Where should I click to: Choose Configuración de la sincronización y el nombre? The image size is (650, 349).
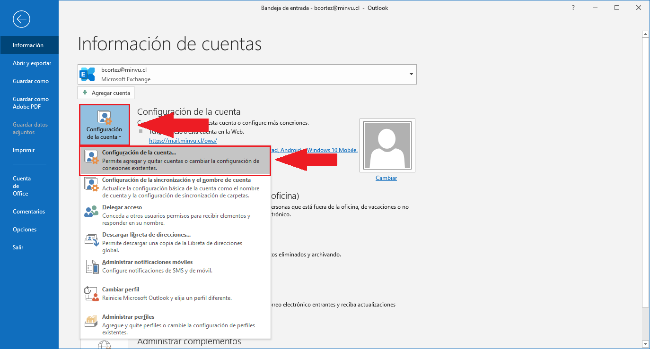(x=176, y=188)
